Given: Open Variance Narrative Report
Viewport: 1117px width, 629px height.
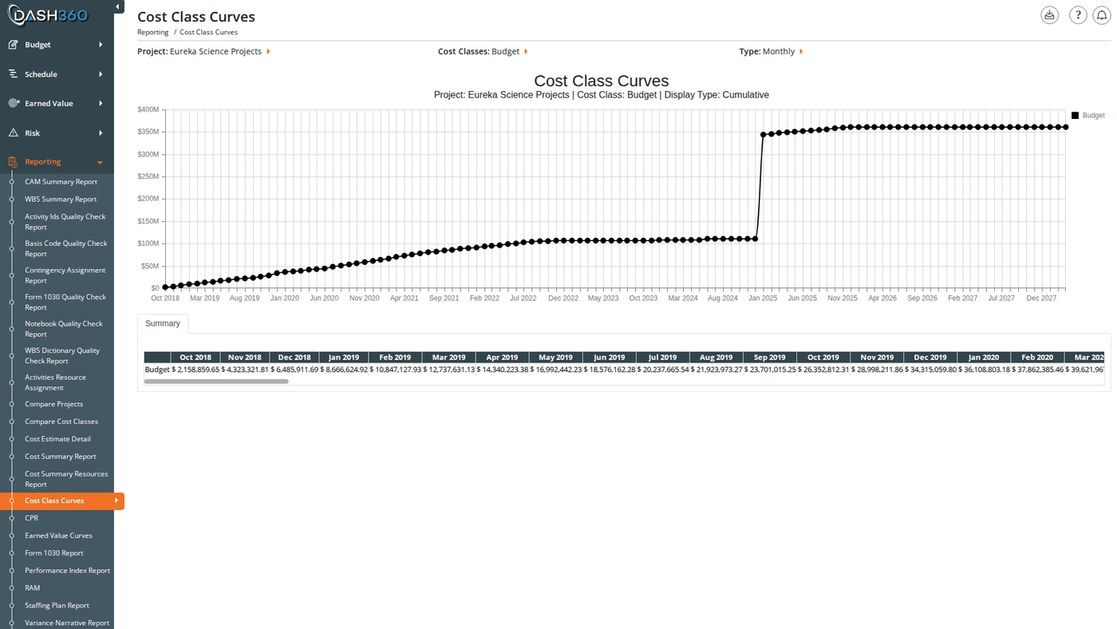Looking at the screenshot, I should tap(67, 623).
